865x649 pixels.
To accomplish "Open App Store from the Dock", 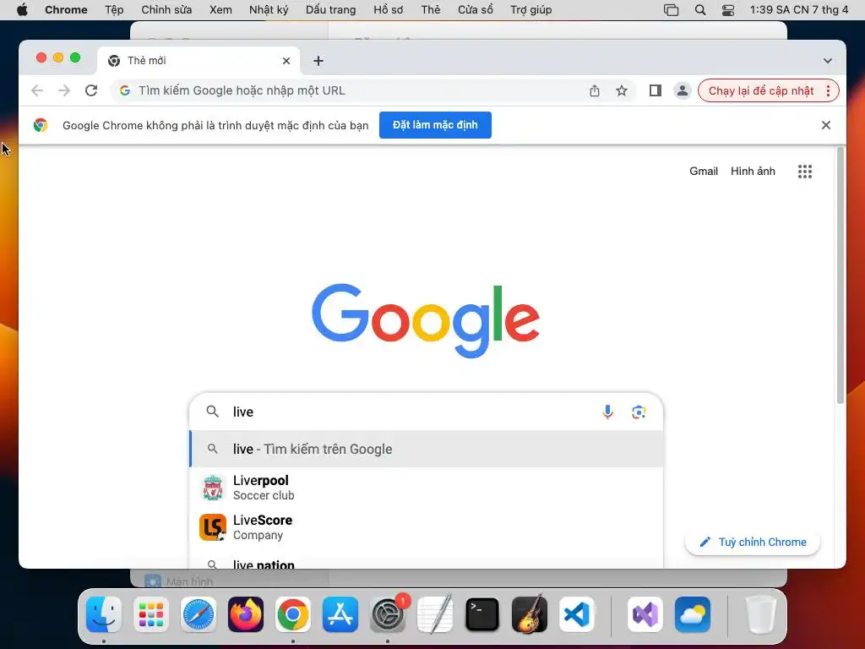I will coord(340,614).
